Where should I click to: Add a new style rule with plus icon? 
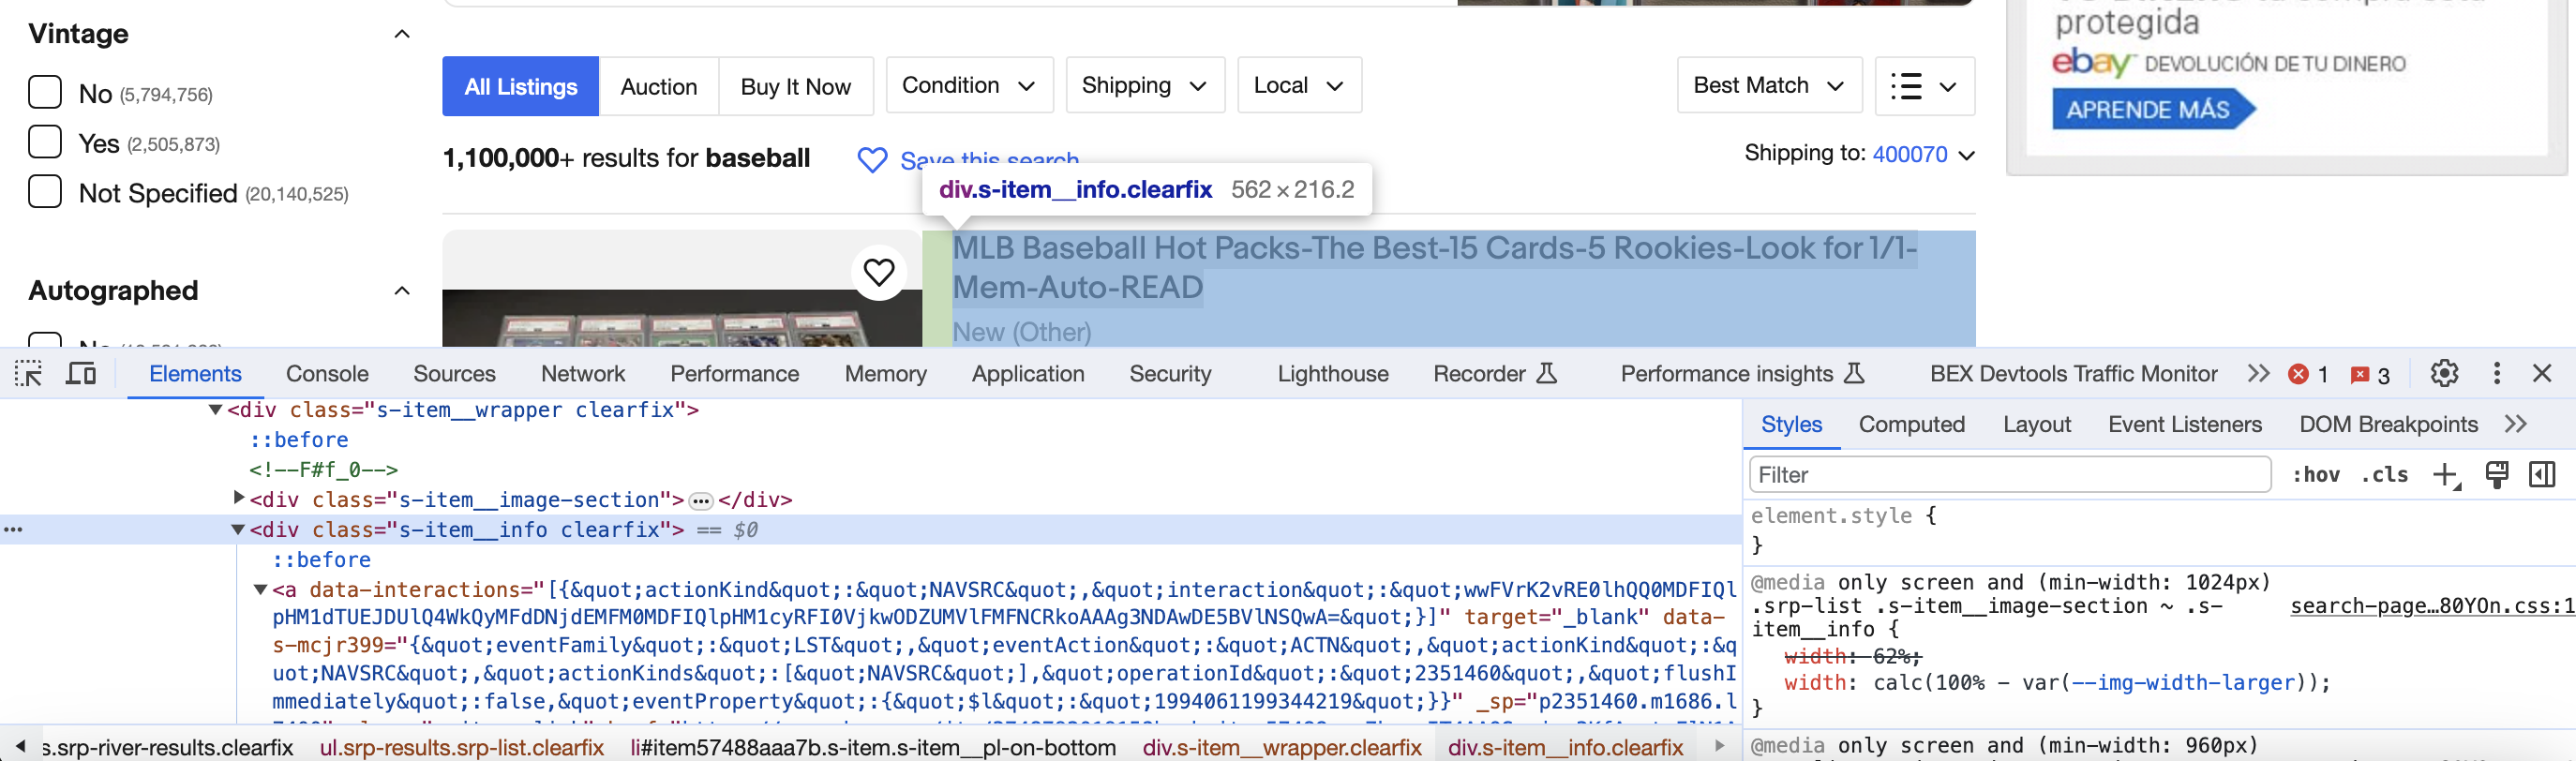point(2446,475)
